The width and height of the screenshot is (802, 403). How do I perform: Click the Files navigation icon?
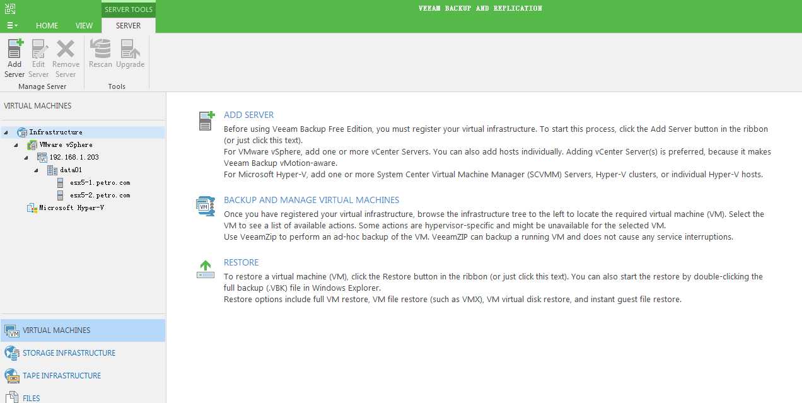coord(12,398)
